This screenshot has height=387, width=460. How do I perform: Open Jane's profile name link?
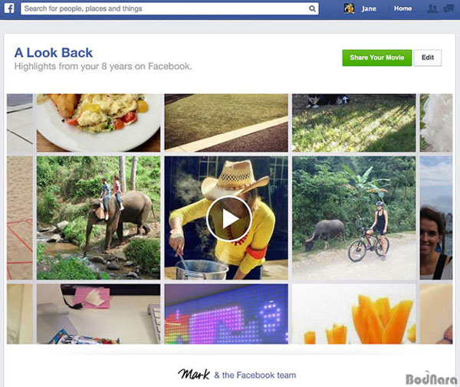(369, 8)
